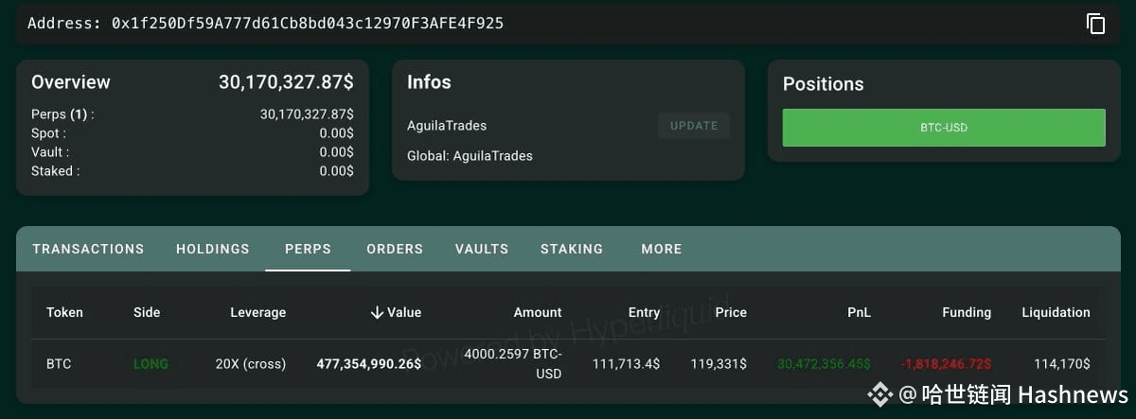Expand the MORE tab menu
Image resolution: width=1136 pixels, height=419 pixels.
pyautogui.click(x=662, y=249)
